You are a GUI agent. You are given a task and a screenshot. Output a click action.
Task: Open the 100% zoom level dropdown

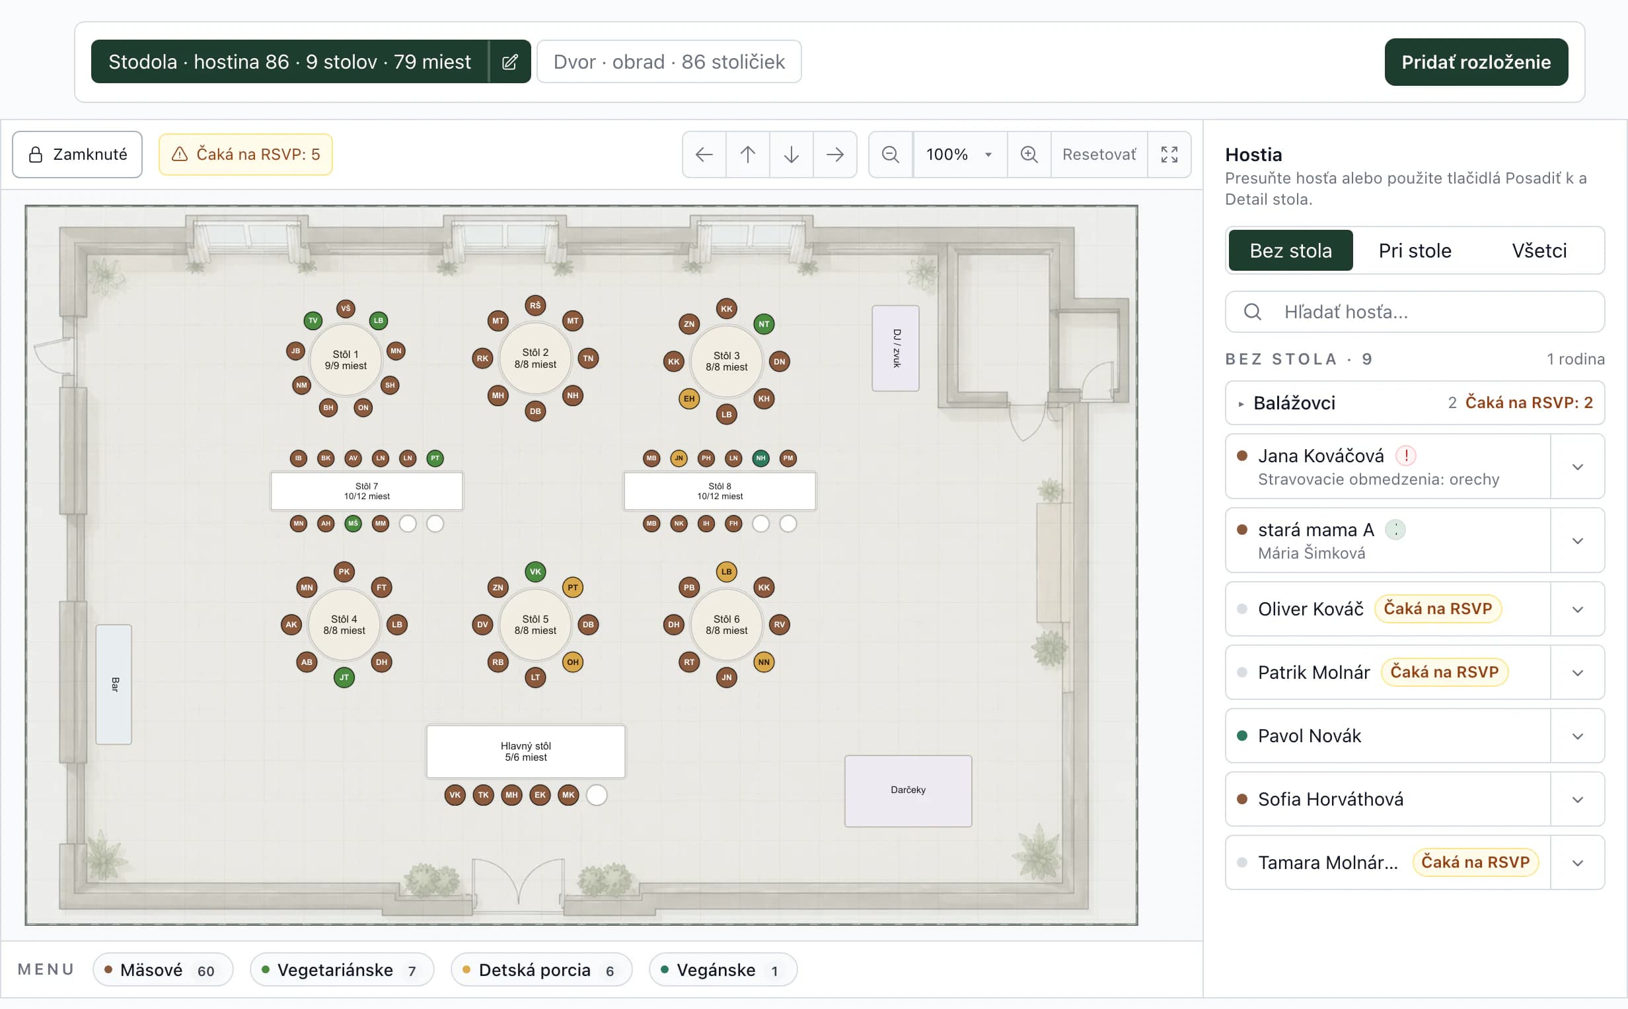click(x=960, y=154)
